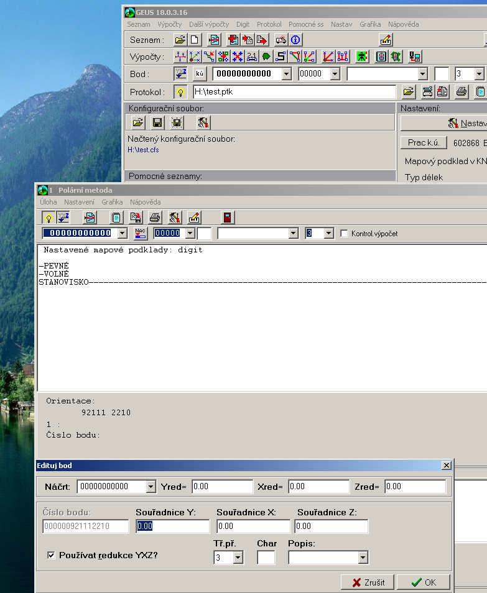Save configuration file with floppy disk icon

pyautogui.click(x=157, y=122)
